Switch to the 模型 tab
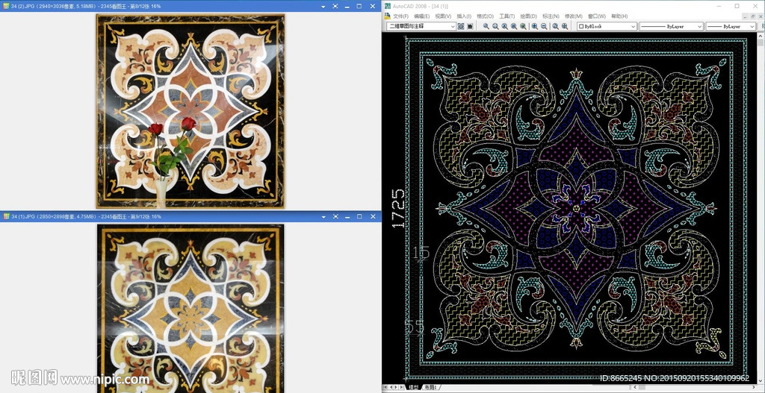The image size is (765, 393). point(414,387)
